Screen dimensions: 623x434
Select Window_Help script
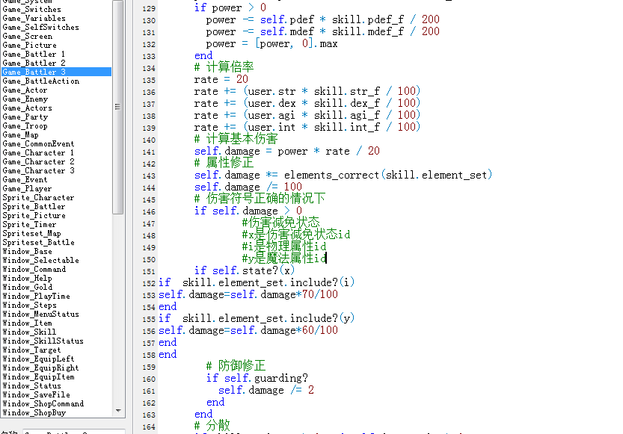tap(28, 279)
